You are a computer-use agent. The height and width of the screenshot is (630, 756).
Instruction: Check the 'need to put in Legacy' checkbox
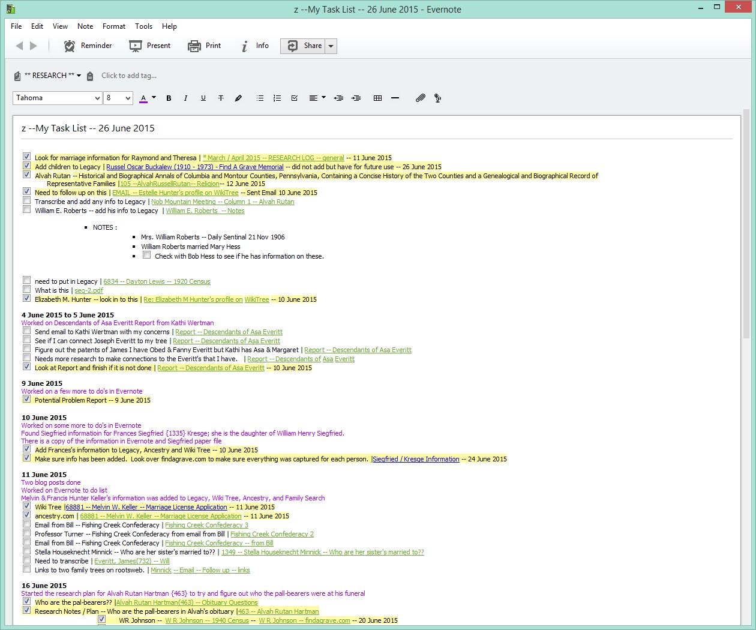coord(26,280)
